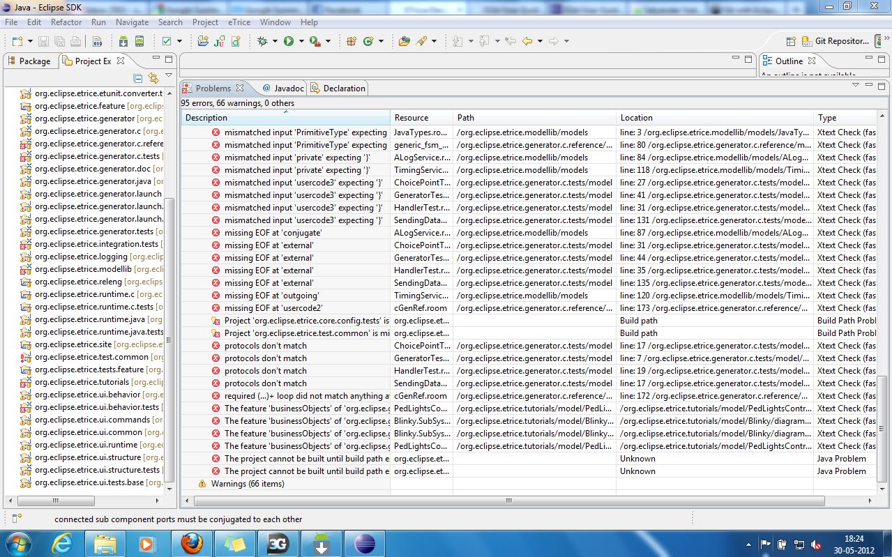The width and height of the screenshot is (892, 557).
Task: Switch to the Declaration tab
Action: coord(338,89)
